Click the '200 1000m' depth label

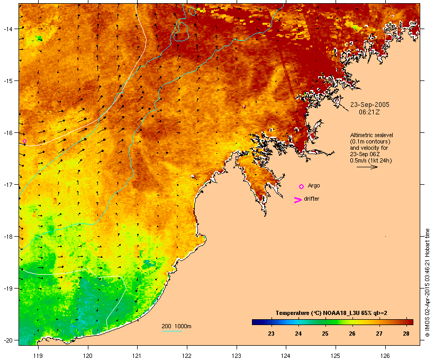(x=176, y=326)
